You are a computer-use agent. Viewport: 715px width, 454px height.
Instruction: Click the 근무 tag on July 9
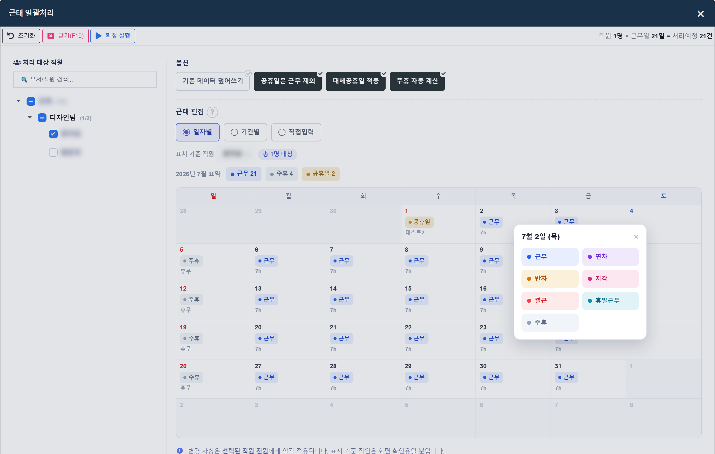491,261
